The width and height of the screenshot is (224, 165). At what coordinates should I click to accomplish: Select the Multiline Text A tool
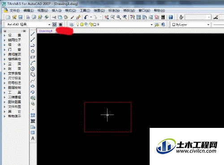point(33,139)
